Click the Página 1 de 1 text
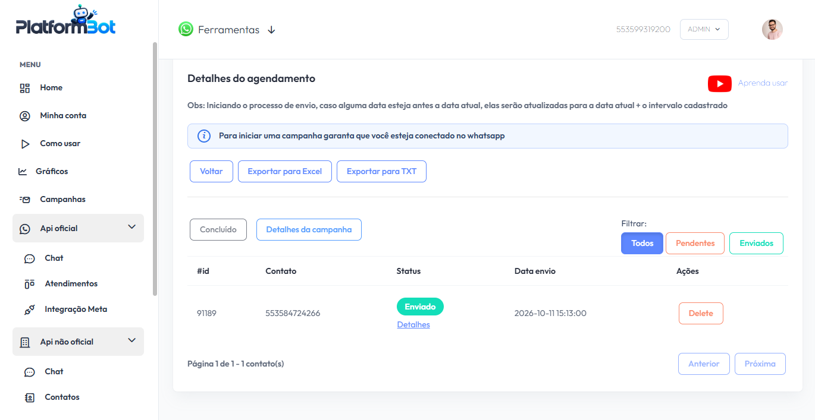Viewport: 815px width, 420px height. click(236, 364)
